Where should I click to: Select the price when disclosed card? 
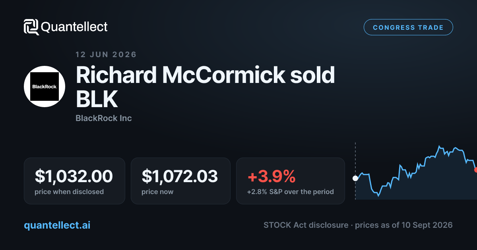(74, 181)
